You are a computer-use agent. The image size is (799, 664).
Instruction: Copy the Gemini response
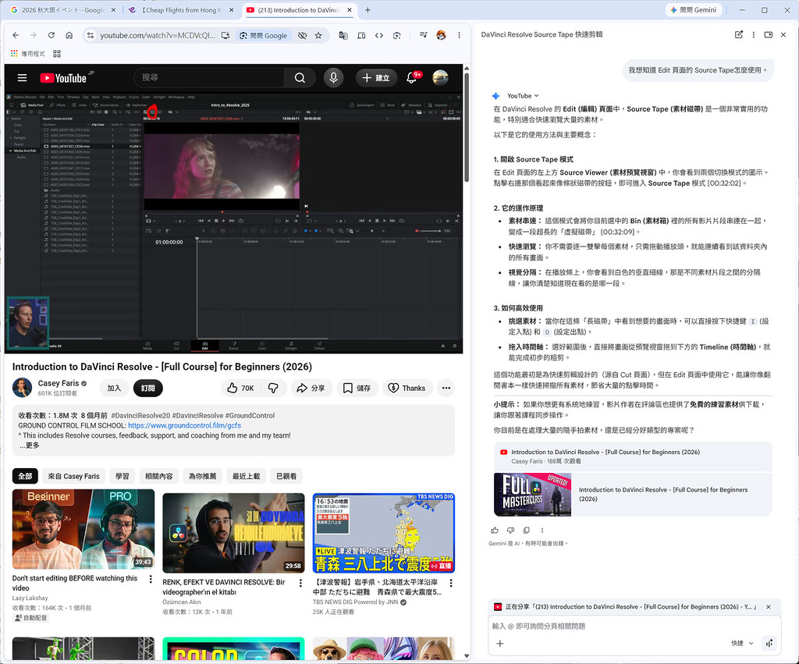tap(527, 530)
